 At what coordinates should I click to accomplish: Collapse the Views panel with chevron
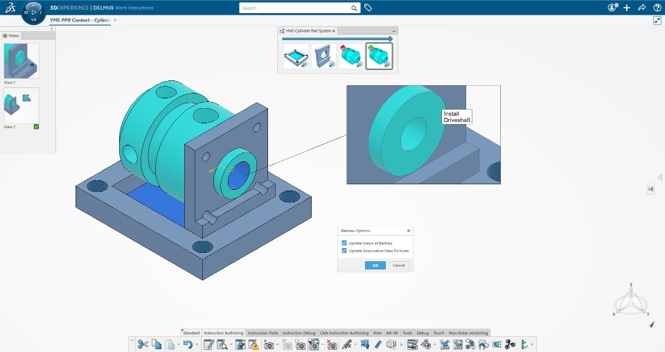[52, 29]
